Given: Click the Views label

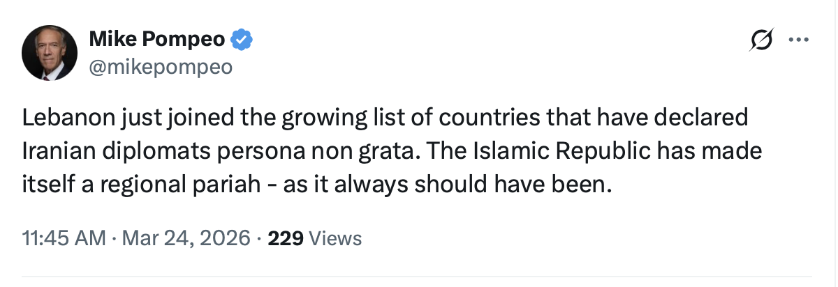Looking at the screenshot, I should tap(335, 239).
